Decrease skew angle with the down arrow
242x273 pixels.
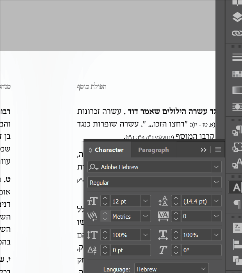coord(176,253)
